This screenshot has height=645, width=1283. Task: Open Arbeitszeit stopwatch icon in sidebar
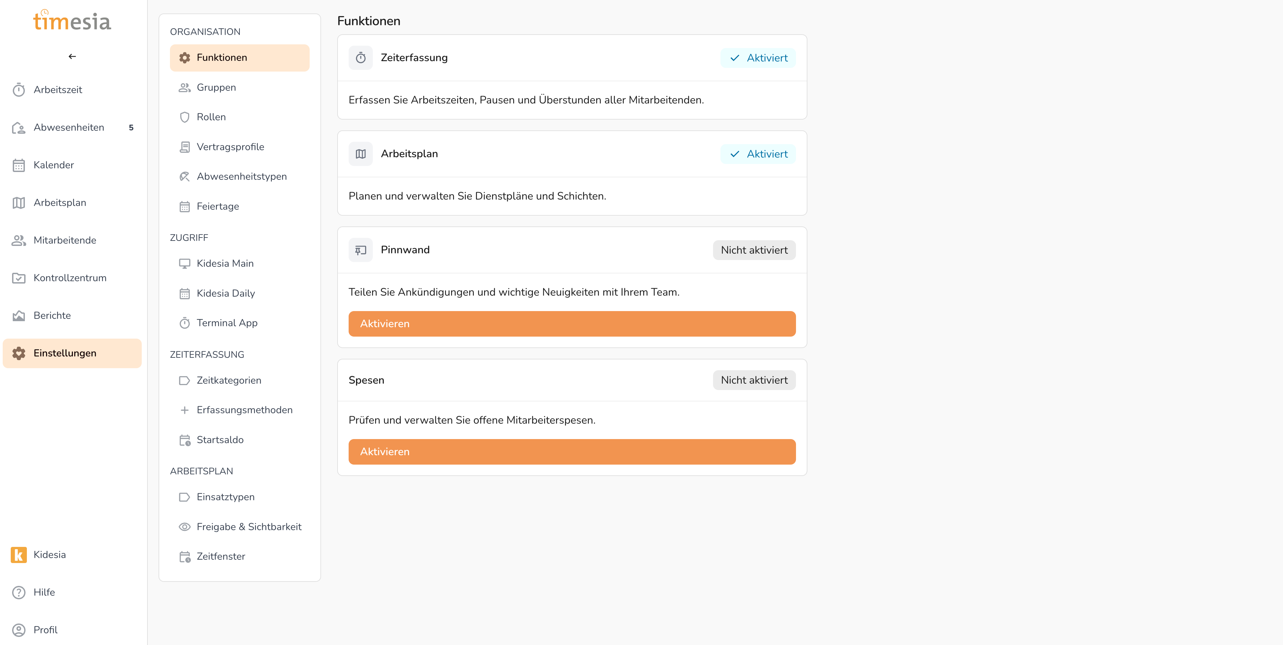tap(19, 90)
